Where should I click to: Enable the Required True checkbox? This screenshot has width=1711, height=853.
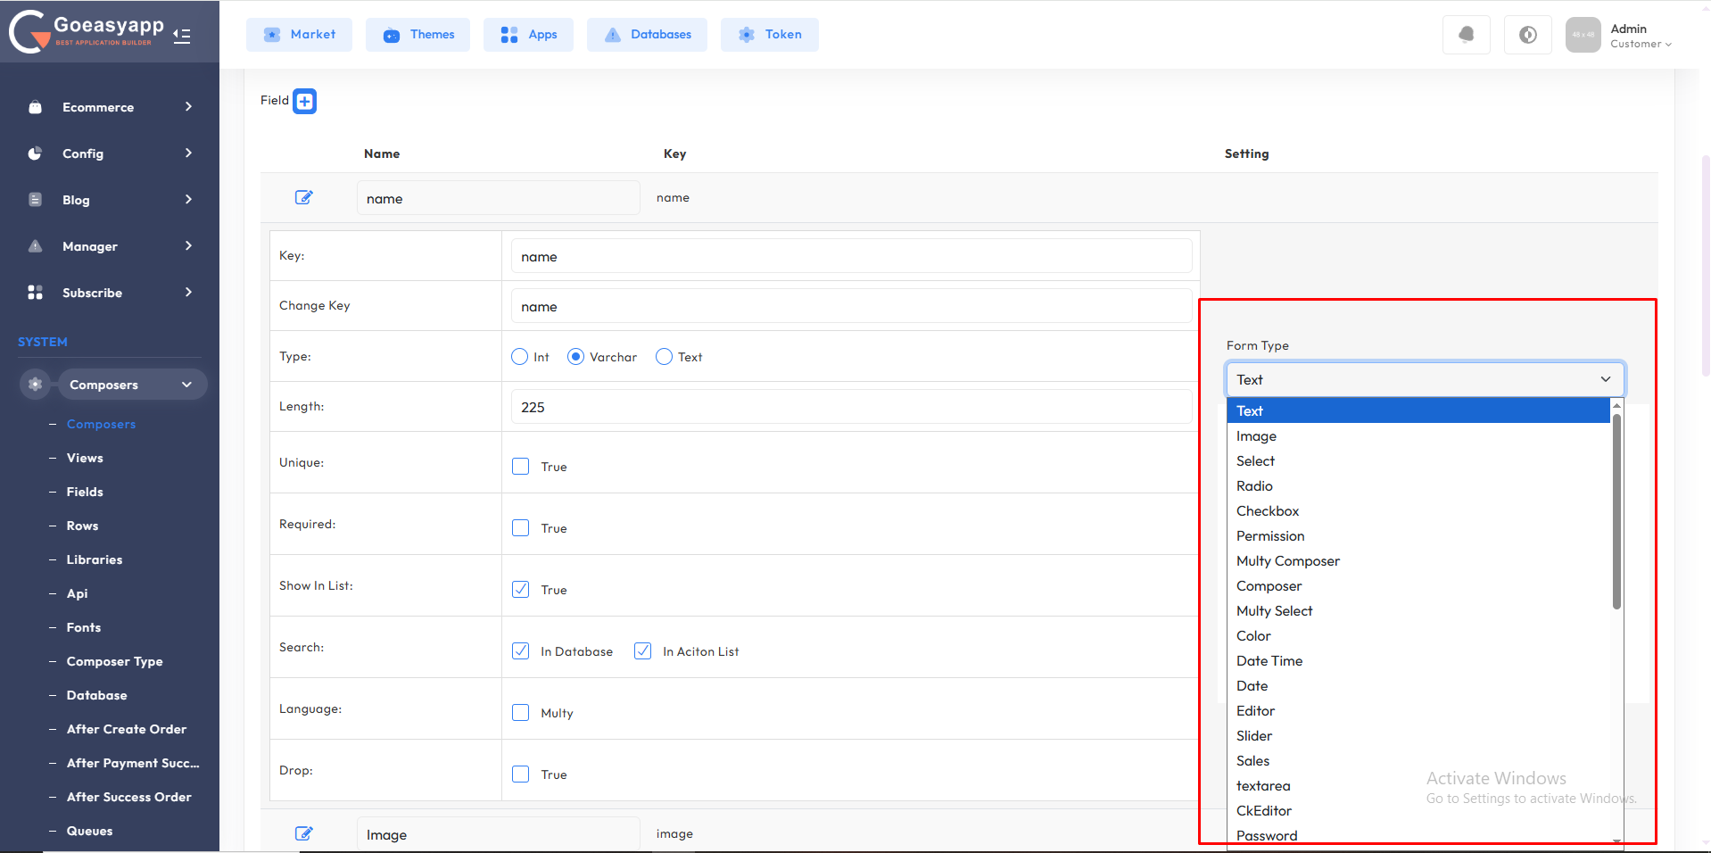521,528
